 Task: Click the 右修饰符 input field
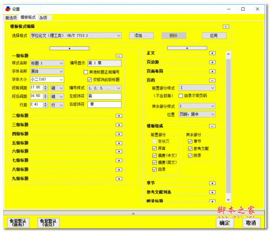105,104
